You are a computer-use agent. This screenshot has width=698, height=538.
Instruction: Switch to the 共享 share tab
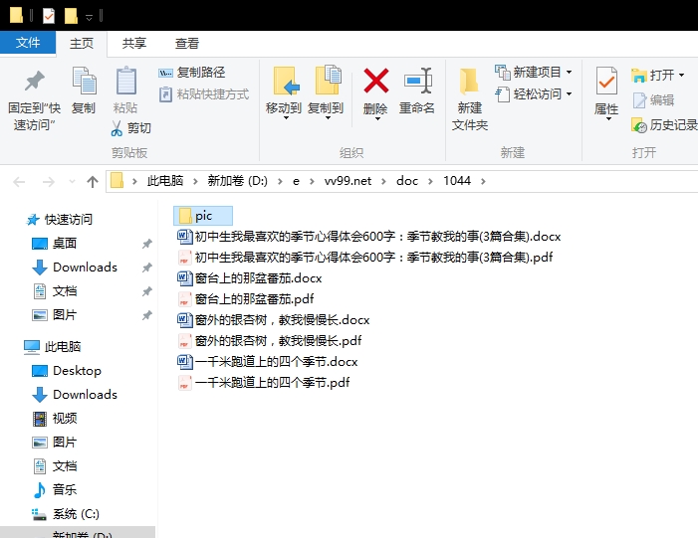[x=134, y=43]
